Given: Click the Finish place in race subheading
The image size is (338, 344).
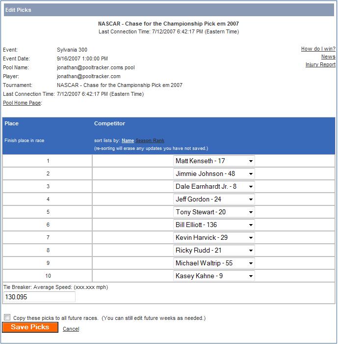Looking at the screenshot, I should pos(25,141).
